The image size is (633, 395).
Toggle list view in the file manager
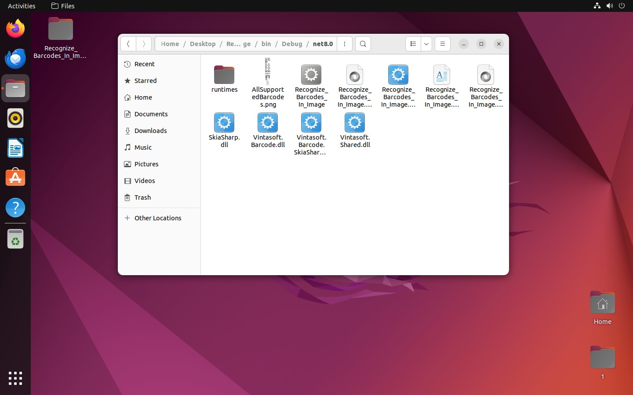(413, 44)
